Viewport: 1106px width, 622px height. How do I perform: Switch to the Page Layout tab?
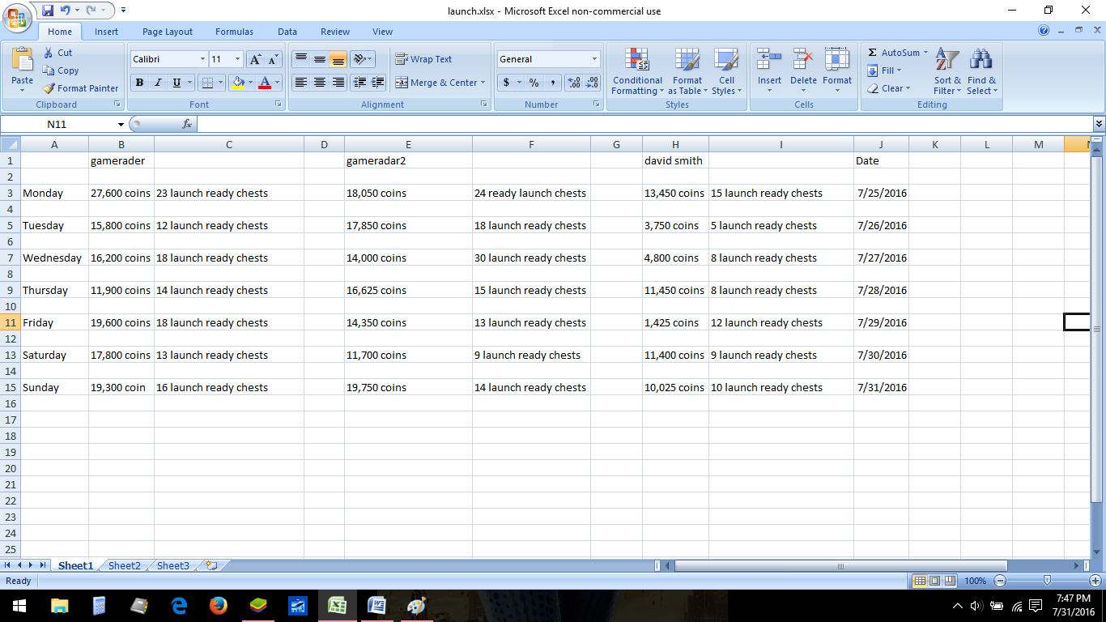[x=168, y=32]
